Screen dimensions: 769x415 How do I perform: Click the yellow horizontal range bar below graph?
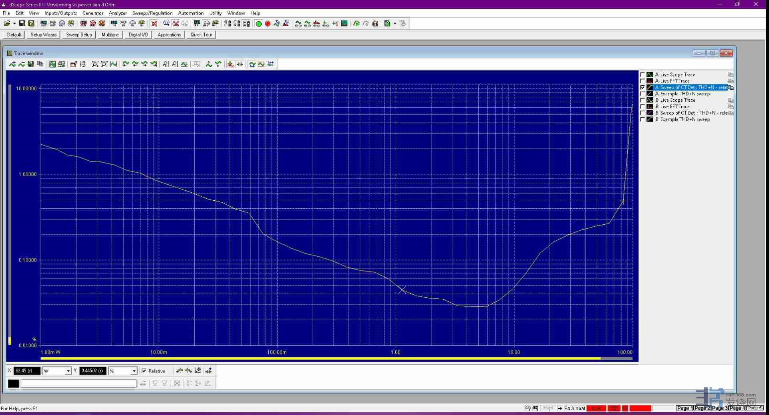320,359
